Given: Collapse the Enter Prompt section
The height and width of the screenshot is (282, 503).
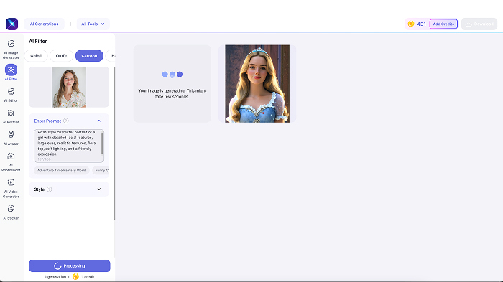Looking at the screenshot, I should (x=99, y=121).
